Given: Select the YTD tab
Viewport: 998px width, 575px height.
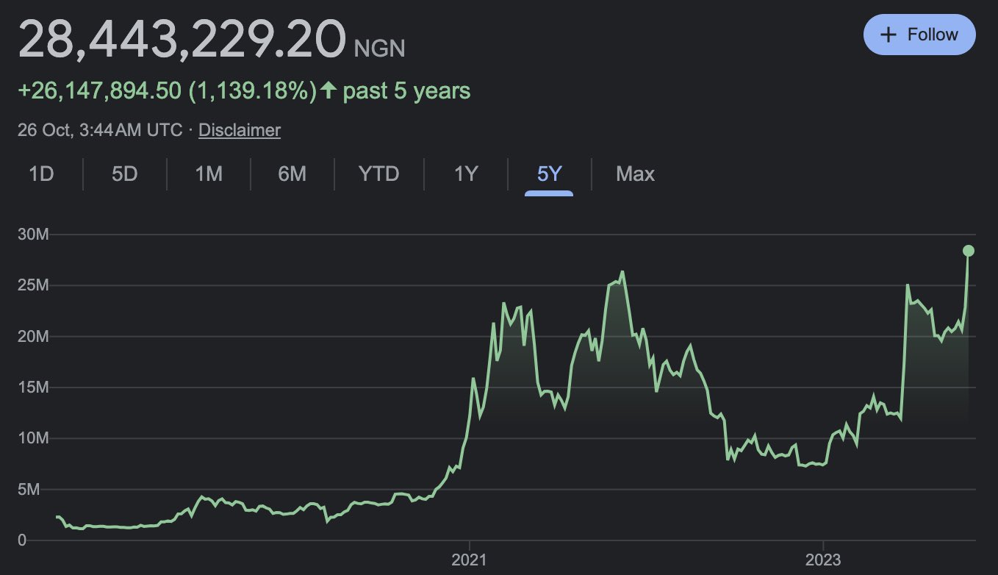Looking at the screenshot, I should pyautogui.click(x=378, y=174).
